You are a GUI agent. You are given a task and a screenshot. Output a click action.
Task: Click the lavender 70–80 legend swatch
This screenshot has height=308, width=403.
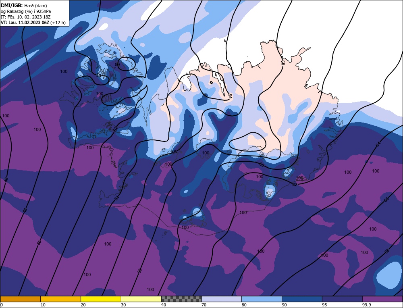pyautogui.click(x=222, y=299)
